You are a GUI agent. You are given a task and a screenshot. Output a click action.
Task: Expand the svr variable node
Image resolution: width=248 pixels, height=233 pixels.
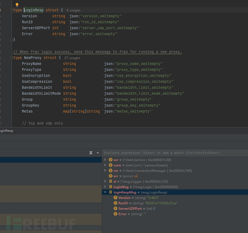pyautogui.click(x=105, y=160)
